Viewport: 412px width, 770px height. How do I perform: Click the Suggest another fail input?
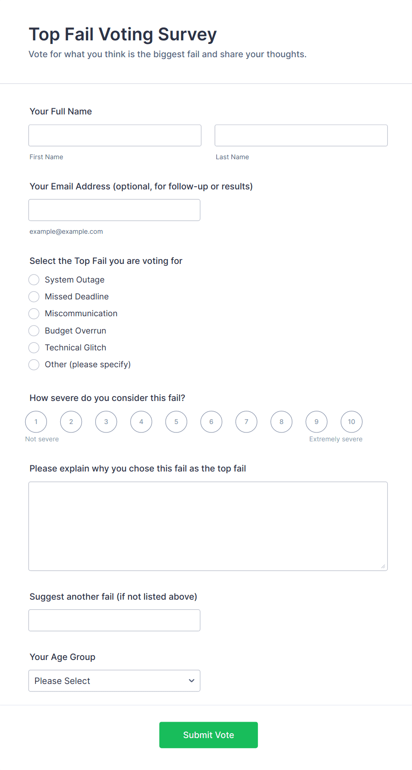(114, 620)
